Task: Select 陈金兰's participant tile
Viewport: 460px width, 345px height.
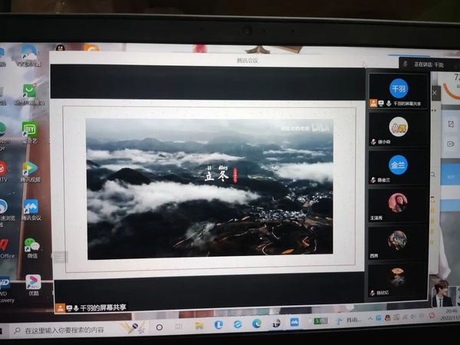Action: pyautogui.click(x=398, y=166)
